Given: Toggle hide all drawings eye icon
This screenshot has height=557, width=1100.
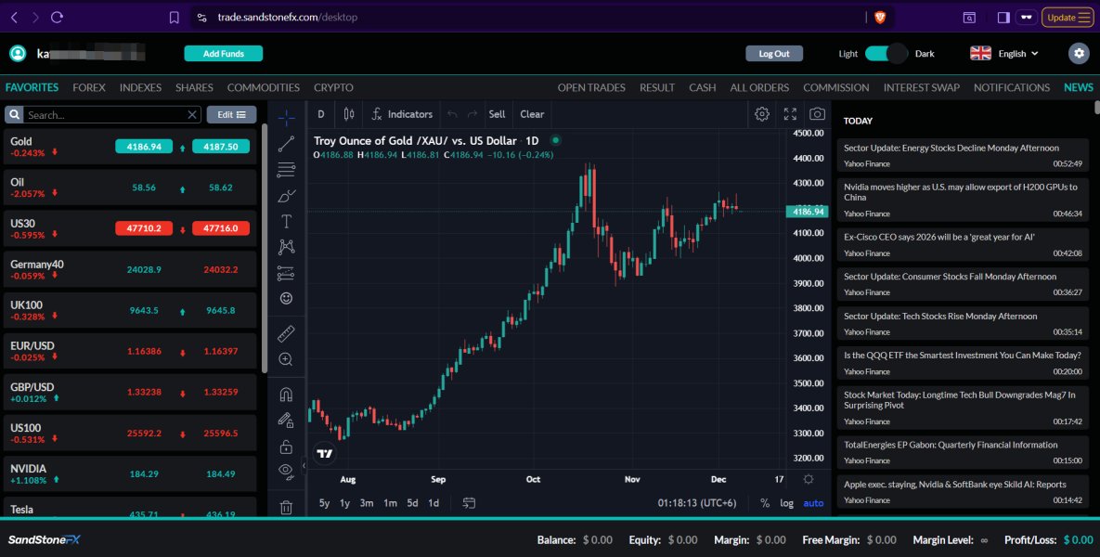Looking at the screenshot, I should click(x=286, y=471).
